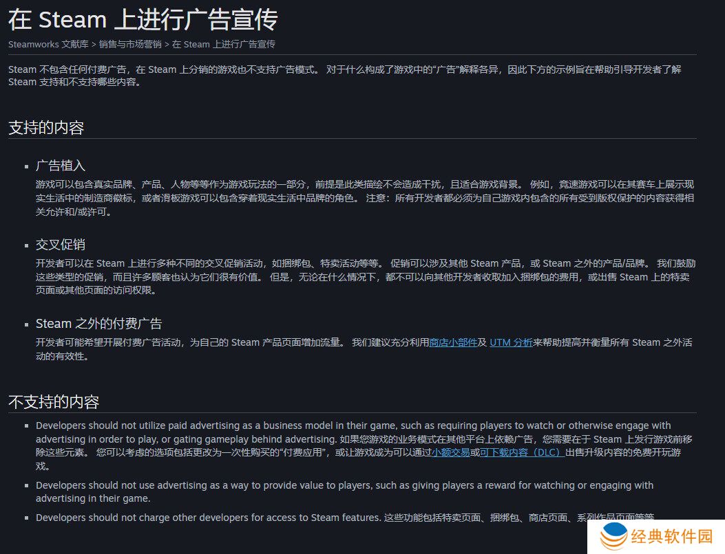Open the 小额交易 hyperlink

[x=450, y=452]
